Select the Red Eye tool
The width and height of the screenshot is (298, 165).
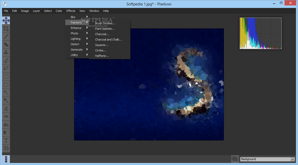point(6,116)
